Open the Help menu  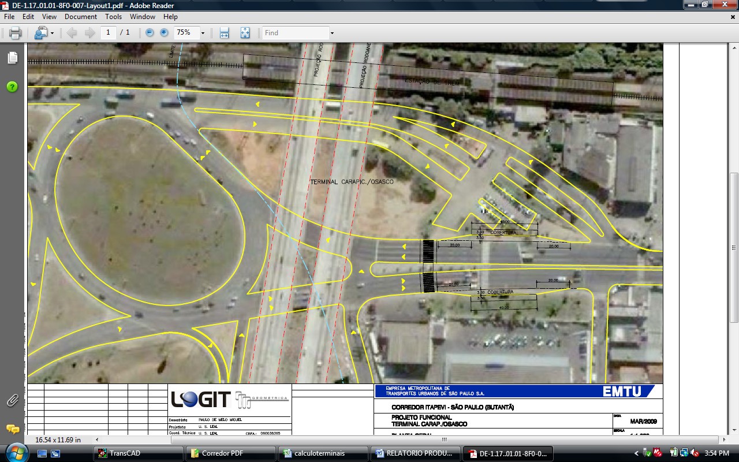tap(170, 17)
